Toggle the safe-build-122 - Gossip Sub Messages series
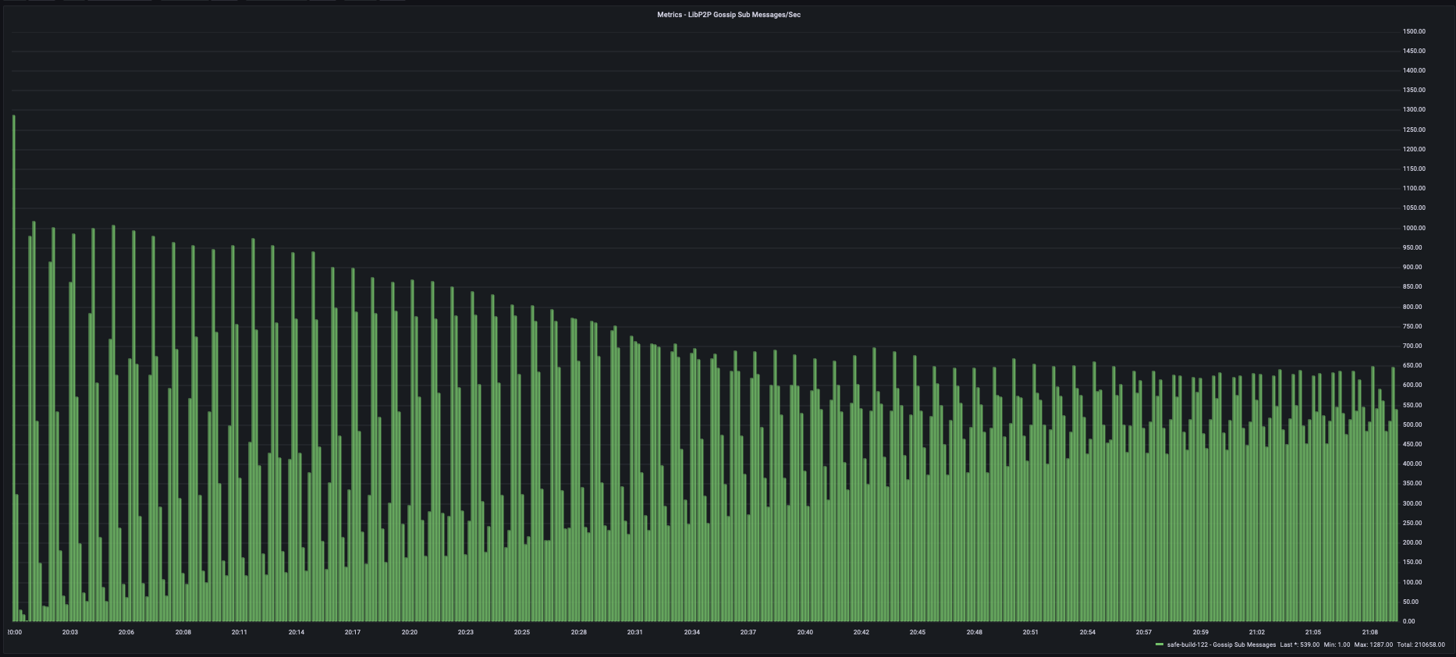The height and width of the screenshot is (657, 1456). [x=1221, y=645]
